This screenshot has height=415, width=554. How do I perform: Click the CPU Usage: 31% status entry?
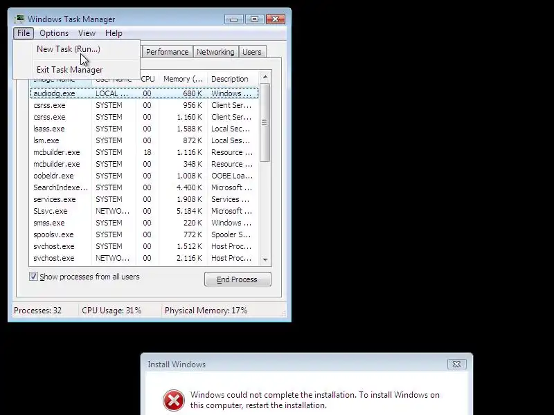[x=111, y=311]
